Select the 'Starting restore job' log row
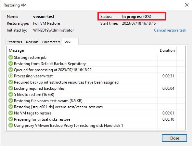This screenshot has width=192, height=146. coord(96,57)
